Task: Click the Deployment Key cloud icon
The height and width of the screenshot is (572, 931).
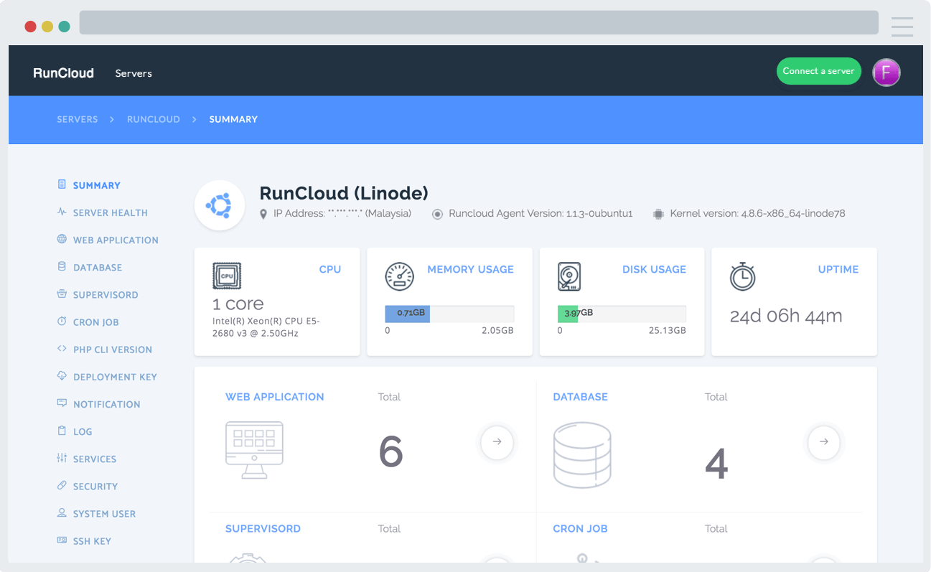Action: point(62,376)
